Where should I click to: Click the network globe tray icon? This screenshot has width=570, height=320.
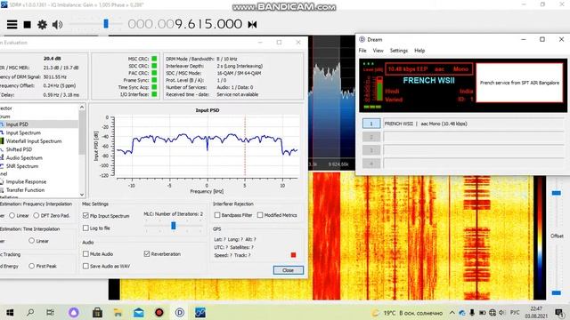[x=493, y=313]
